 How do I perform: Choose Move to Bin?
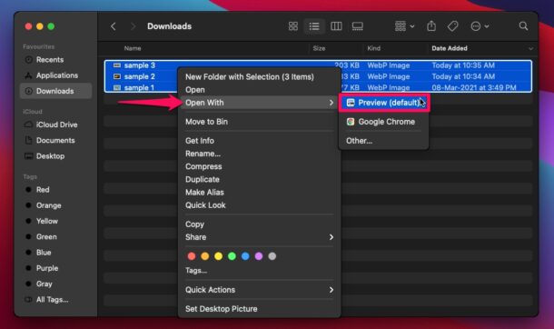[260, 122]
